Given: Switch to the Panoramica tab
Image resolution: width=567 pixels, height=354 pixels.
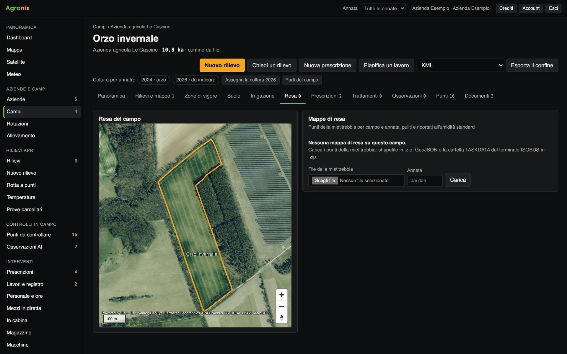Looking at the screenshot, I should [111, 96].
